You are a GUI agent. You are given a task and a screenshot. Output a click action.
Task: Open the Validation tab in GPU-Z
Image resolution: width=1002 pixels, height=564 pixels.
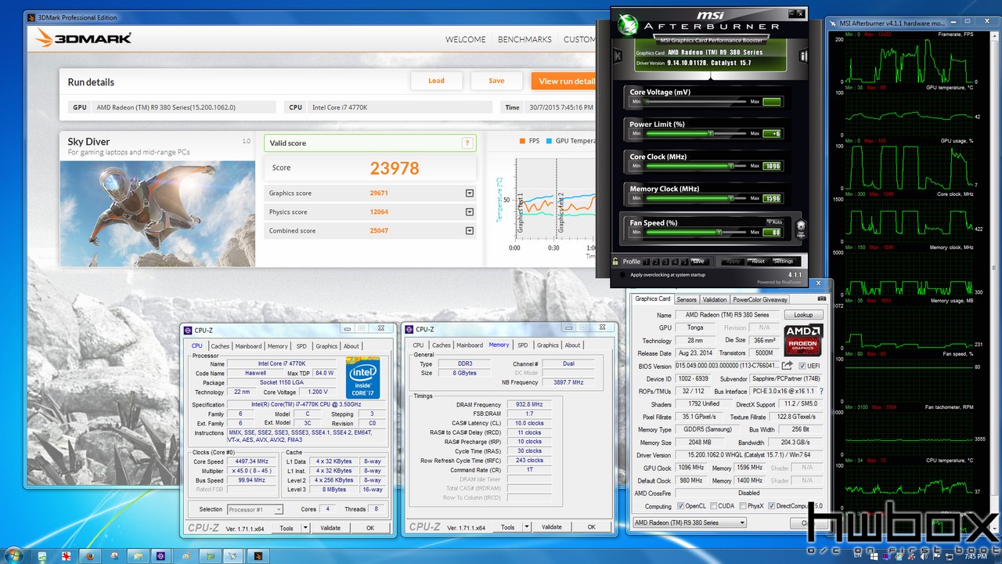pos(714,299)
